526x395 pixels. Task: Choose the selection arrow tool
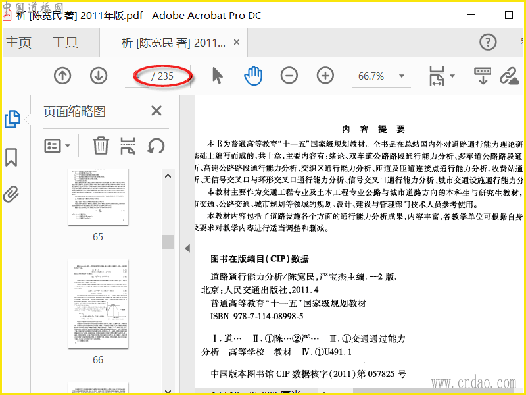point(218,76)
